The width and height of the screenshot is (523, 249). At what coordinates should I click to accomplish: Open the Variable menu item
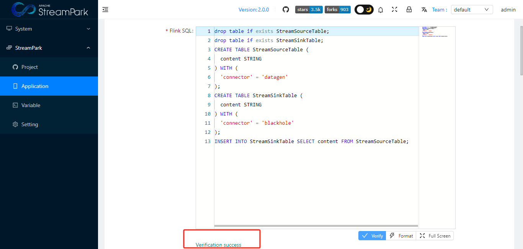(x=49, y=105)
